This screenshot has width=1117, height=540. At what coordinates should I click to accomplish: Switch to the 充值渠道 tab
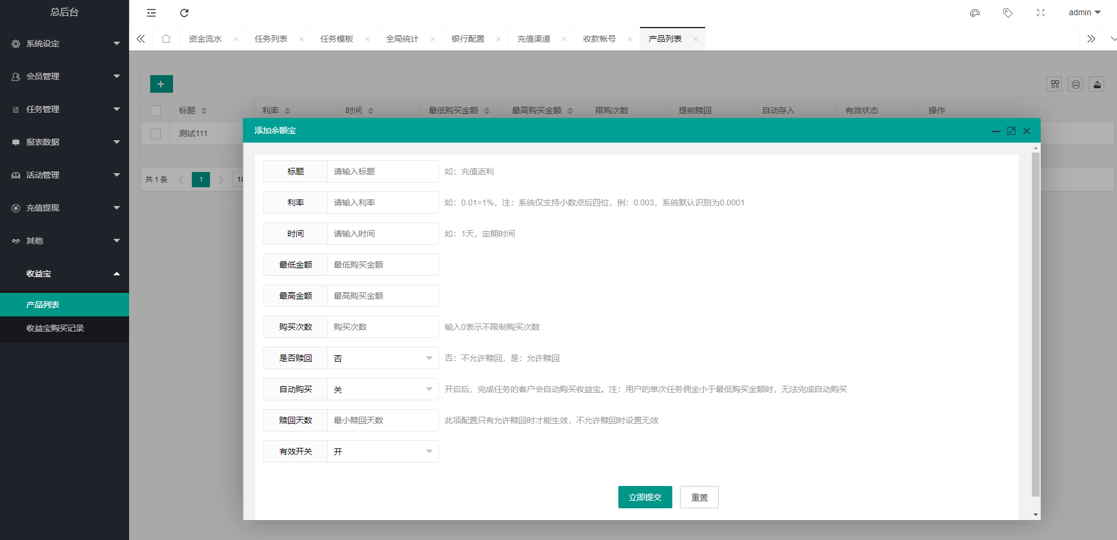point(534,39)
